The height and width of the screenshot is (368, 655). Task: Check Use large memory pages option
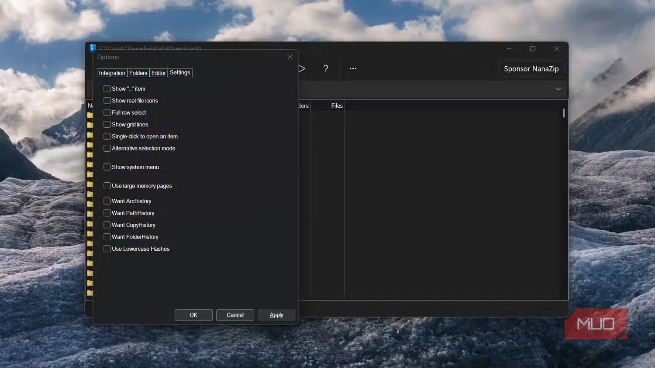tap(107, 186)
